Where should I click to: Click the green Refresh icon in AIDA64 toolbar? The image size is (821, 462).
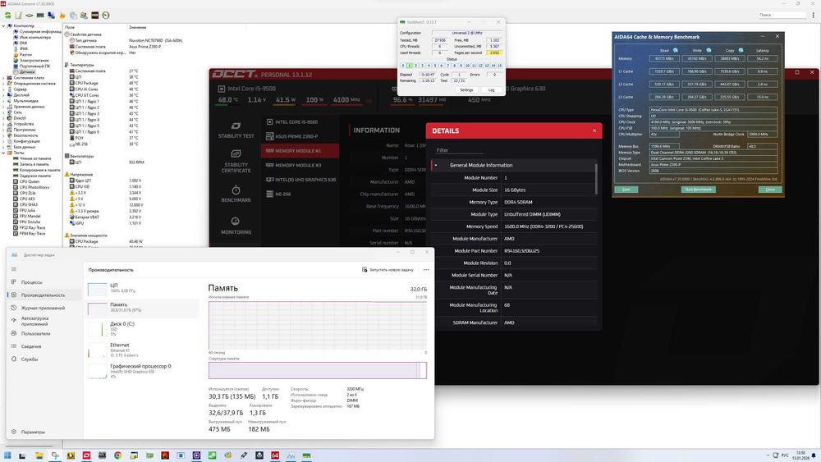point(7,15)
